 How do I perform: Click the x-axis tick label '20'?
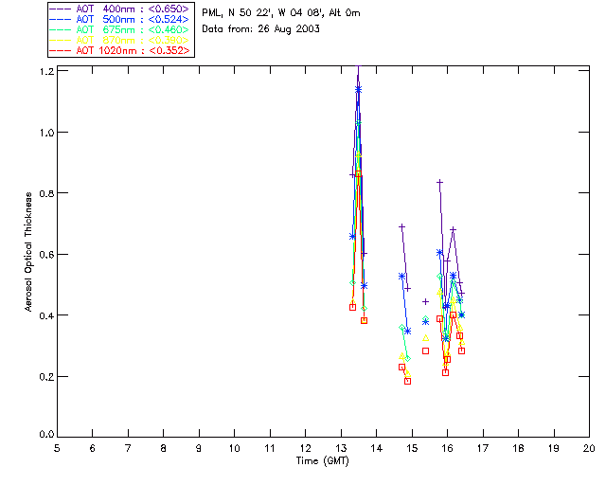pyautogui.click(x=589, y=448)
